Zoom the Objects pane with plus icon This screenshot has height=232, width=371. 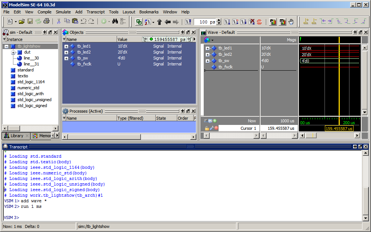coord(183,32)
